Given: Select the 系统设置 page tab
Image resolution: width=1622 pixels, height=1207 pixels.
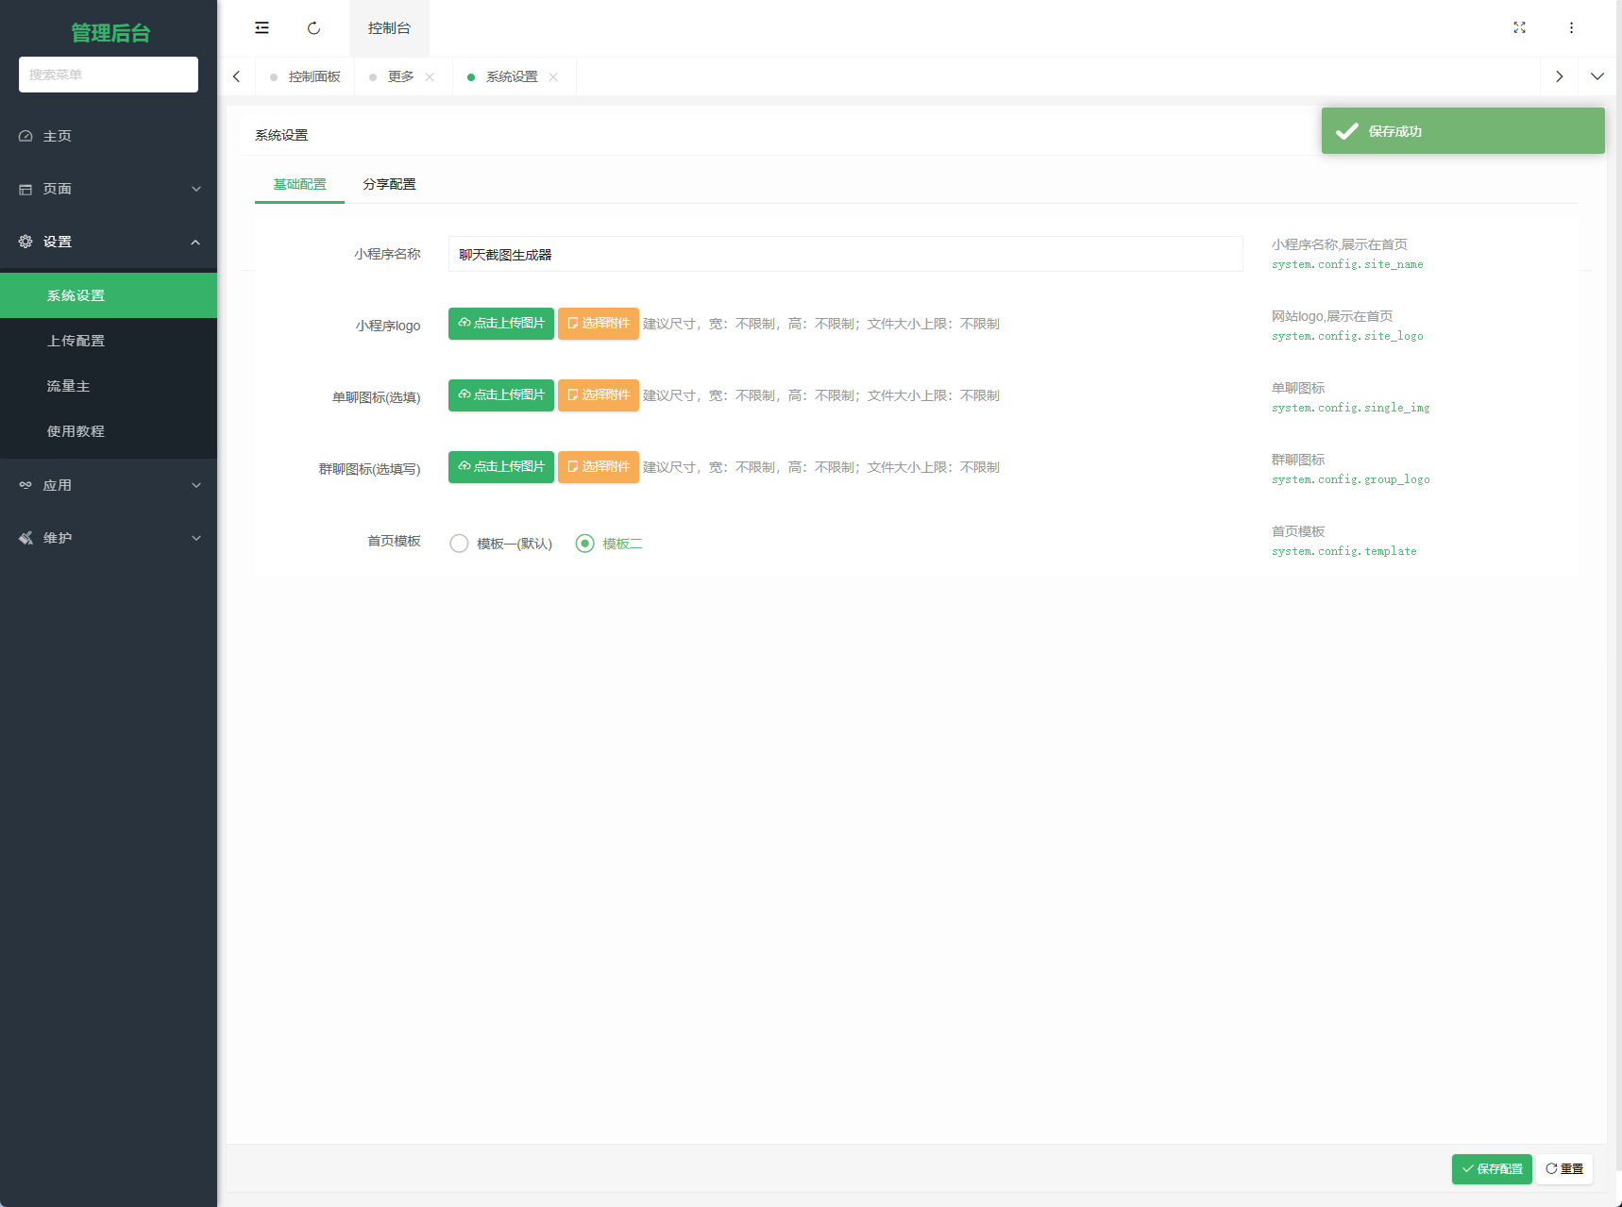Looking at the screenshot, I should click(512, 76).
